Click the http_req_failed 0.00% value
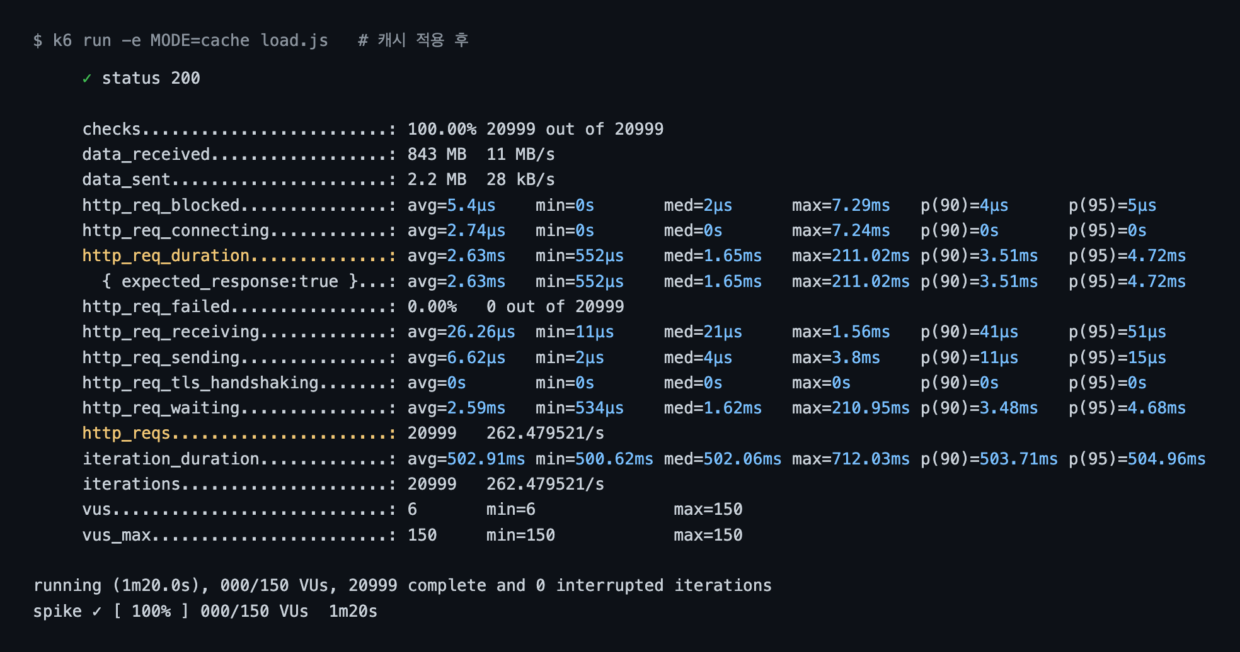The image size is (1240, 652). coord(432,307)
